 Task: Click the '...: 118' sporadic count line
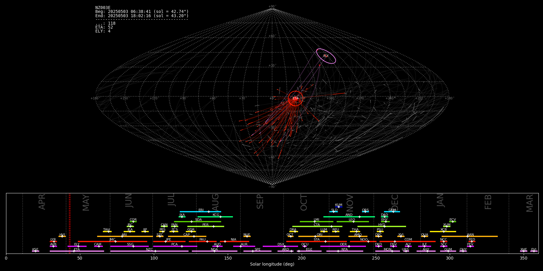pyautogui.click(x=105, y=23)
